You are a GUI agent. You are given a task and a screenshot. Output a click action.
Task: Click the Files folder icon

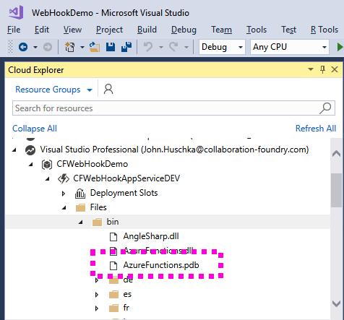pos(80,207)
